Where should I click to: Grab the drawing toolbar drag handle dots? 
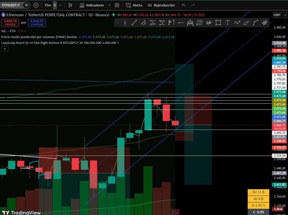[117, 23]
